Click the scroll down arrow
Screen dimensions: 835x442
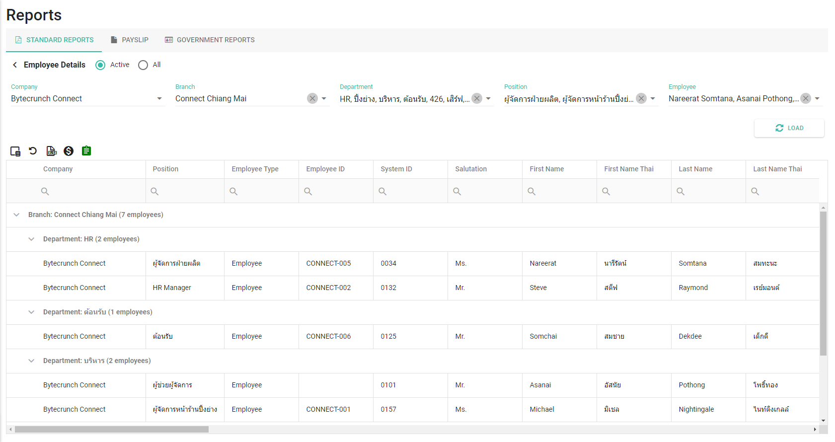pos(823,421)
